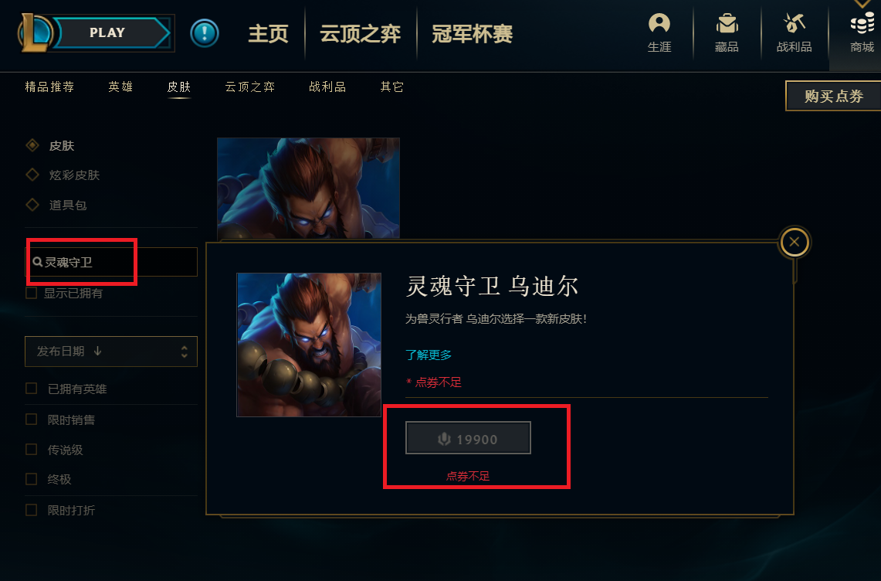Click the search magnifier icon
The height and width of the screenshot is (581, 881).
tap(38, 262)
